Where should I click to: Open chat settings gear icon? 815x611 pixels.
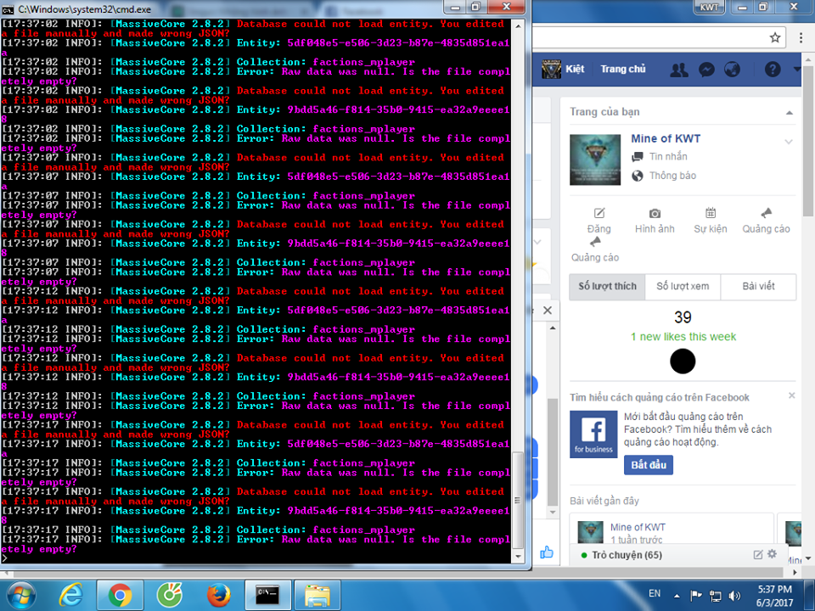(x=772, y=554)
